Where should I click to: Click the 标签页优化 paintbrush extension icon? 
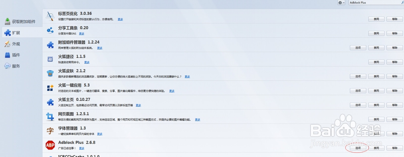tap(50, 16)
